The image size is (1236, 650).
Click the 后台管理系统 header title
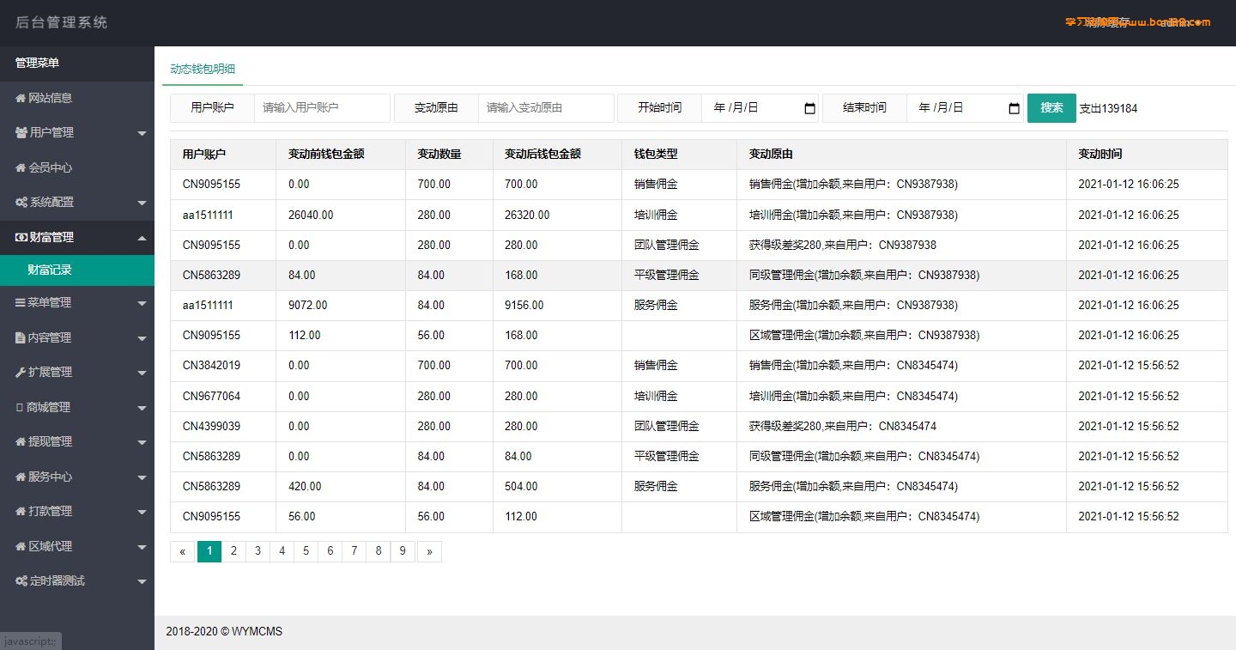62,22
